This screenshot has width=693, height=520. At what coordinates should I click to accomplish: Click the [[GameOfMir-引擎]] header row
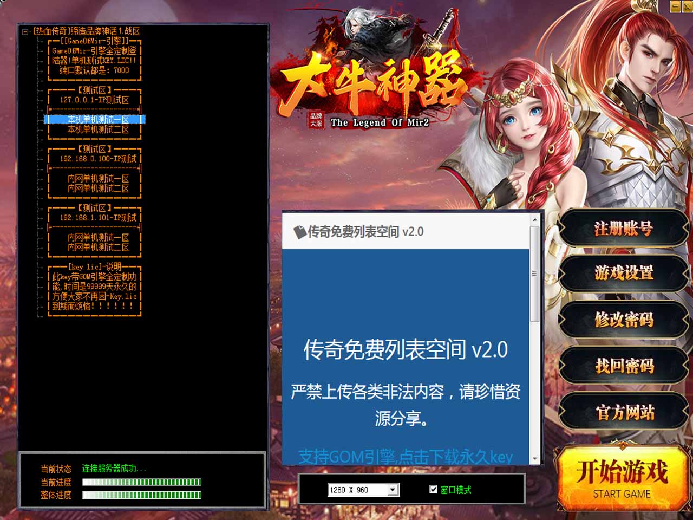click(95, 41)
